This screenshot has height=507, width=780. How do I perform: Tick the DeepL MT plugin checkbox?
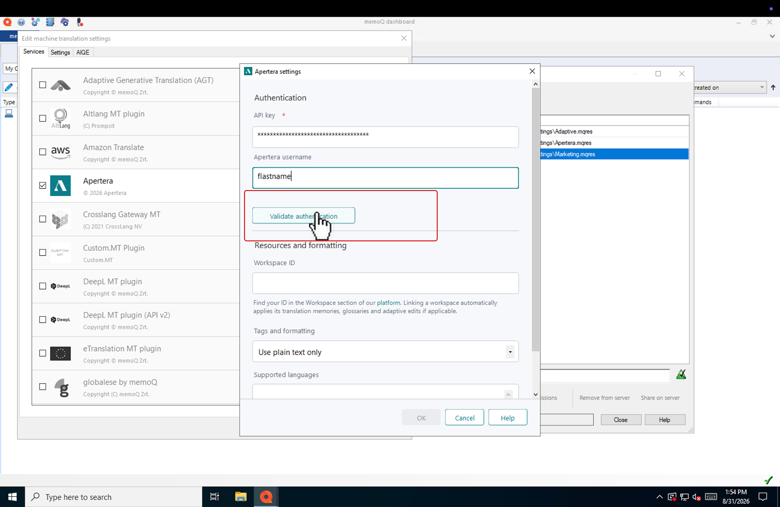pos(43,286)
